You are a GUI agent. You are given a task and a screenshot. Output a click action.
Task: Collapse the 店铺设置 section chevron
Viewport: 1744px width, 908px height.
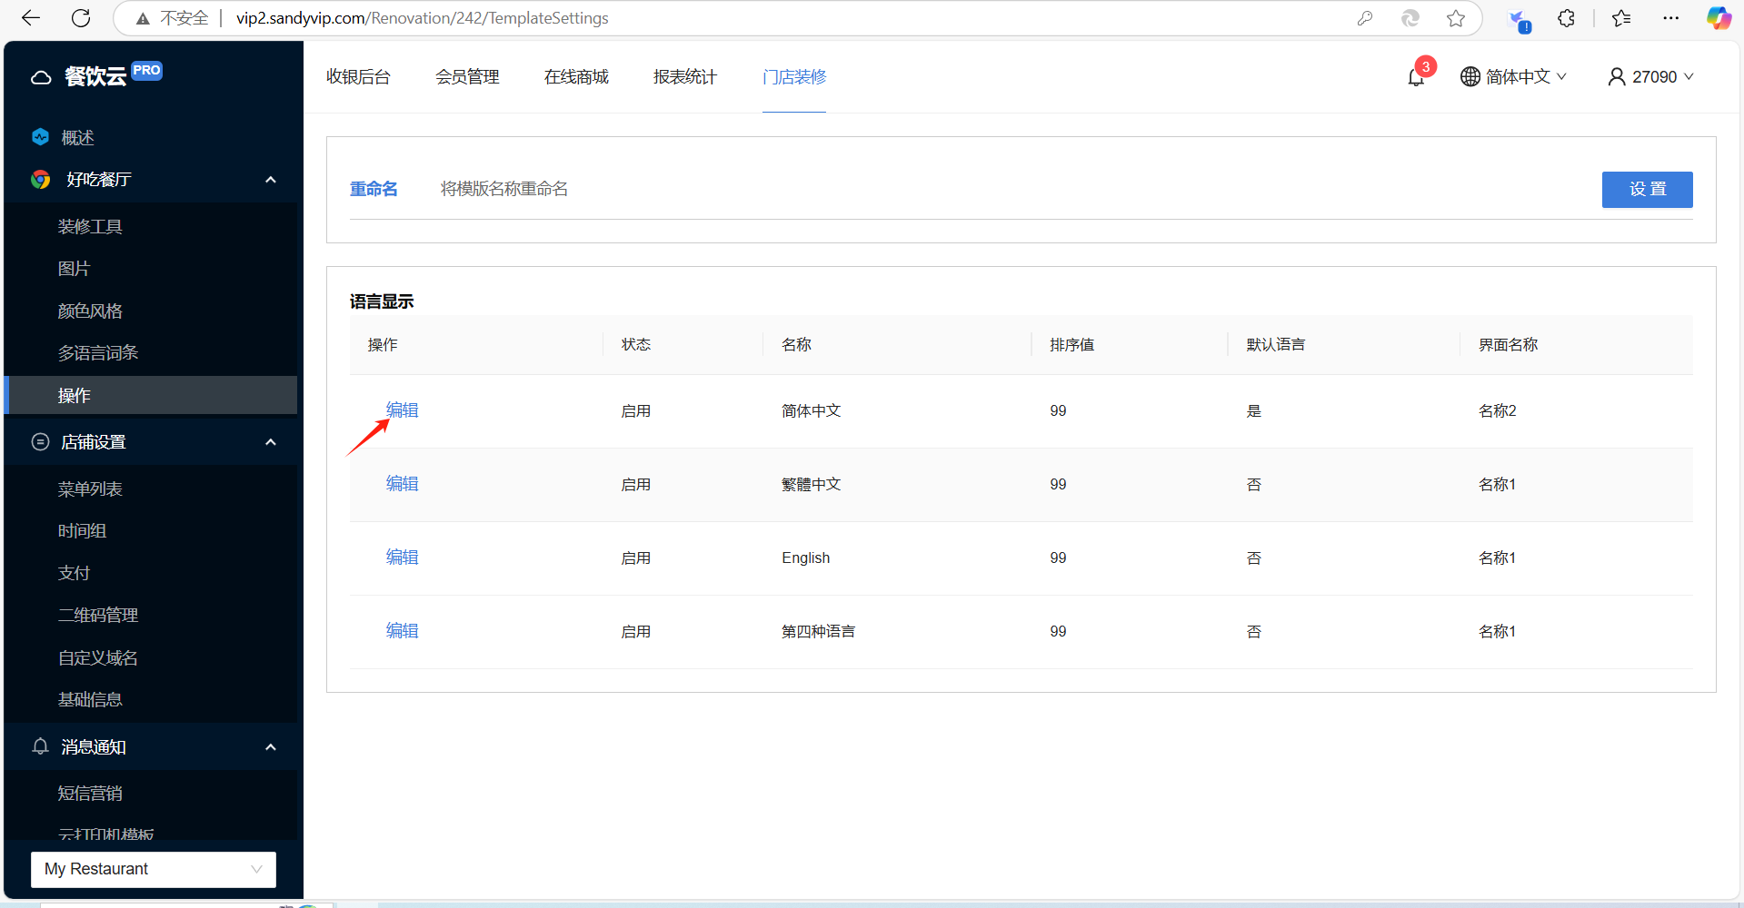(x=270, y=442)
